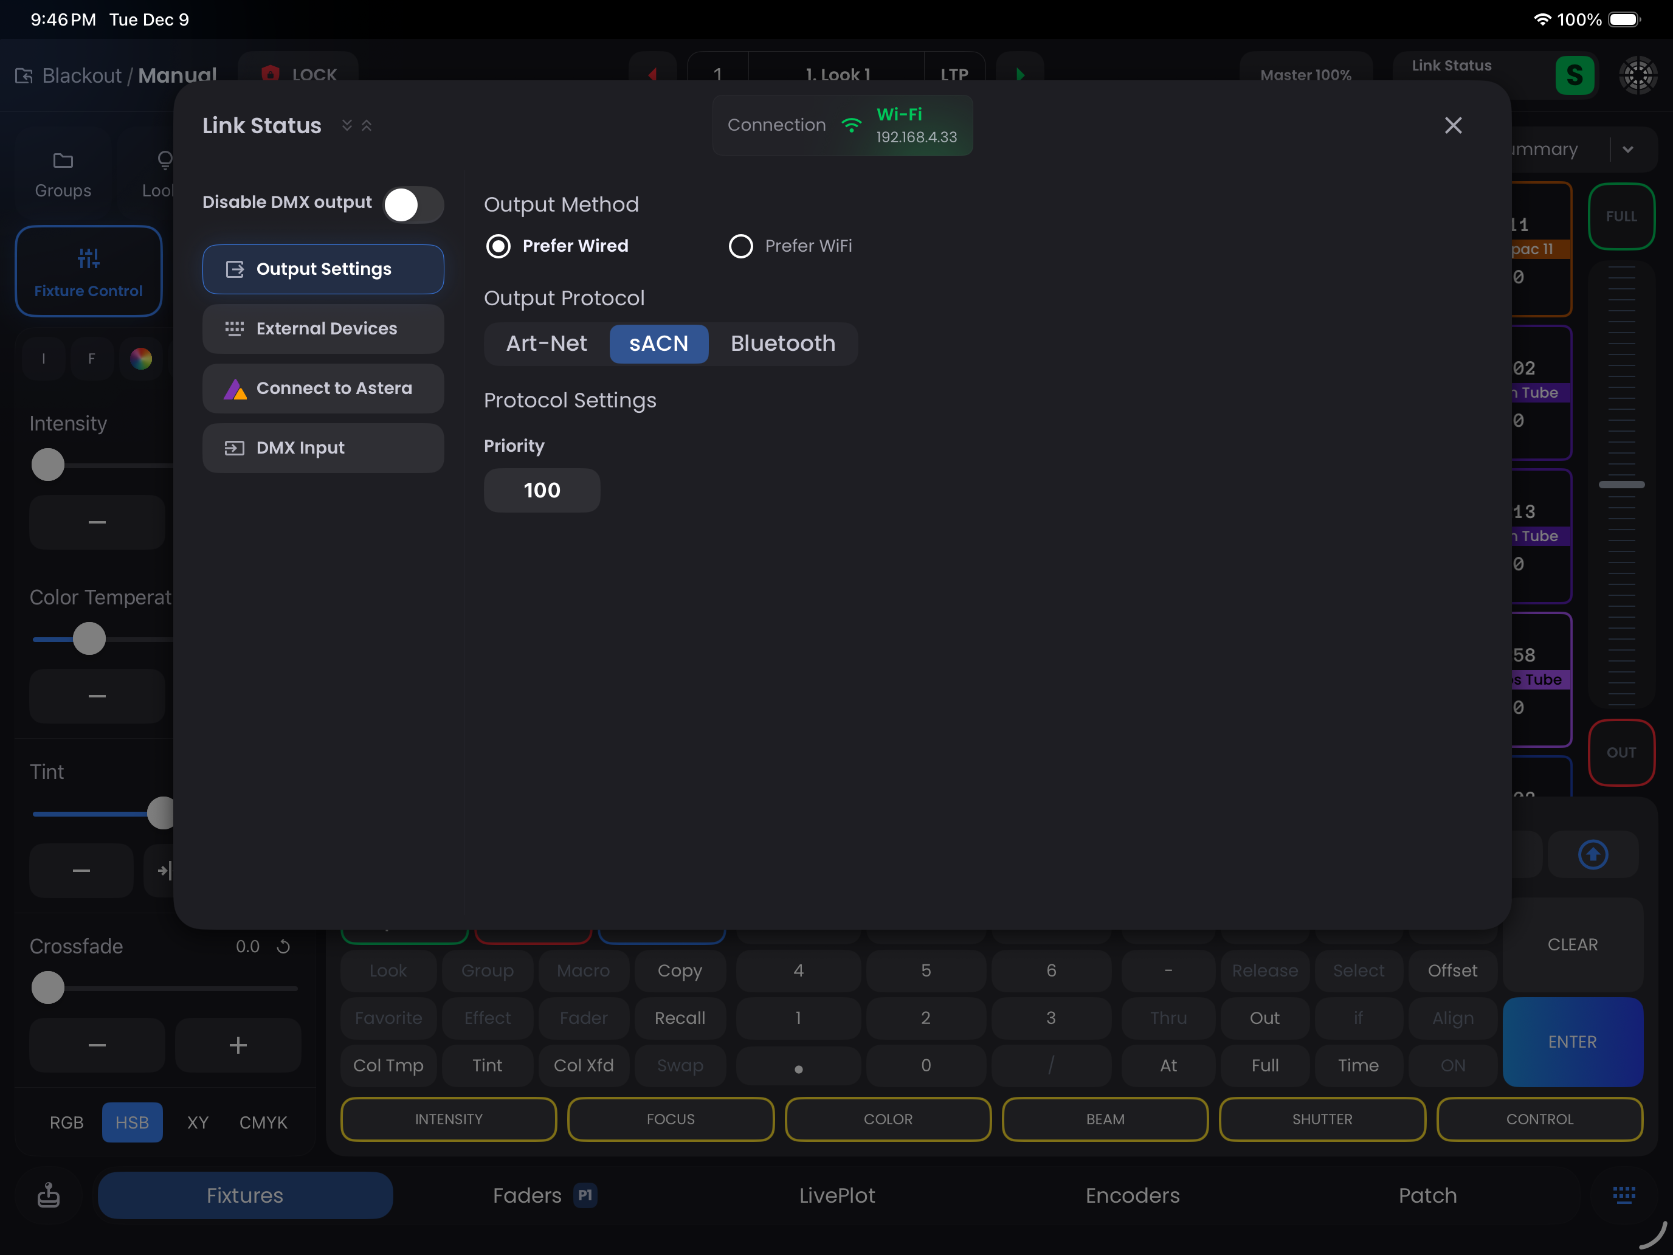Collapse the panel with double-down chevron
1673x1255 pixels.
tap(347, 126)
